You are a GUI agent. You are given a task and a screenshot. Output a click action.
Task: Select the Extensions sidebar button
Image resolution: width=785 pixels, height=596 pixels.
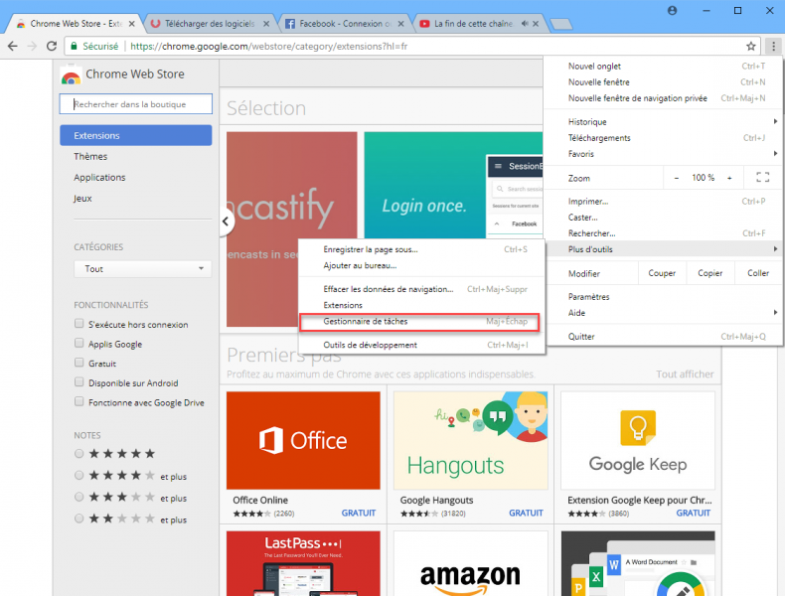click(136, 136)
